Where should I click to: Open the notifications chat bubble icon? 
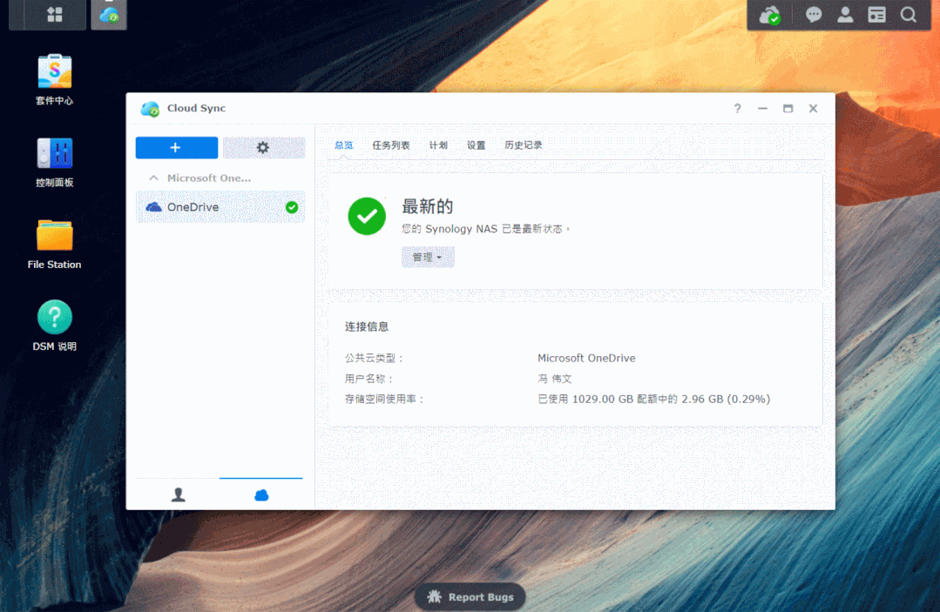point(814,15)
